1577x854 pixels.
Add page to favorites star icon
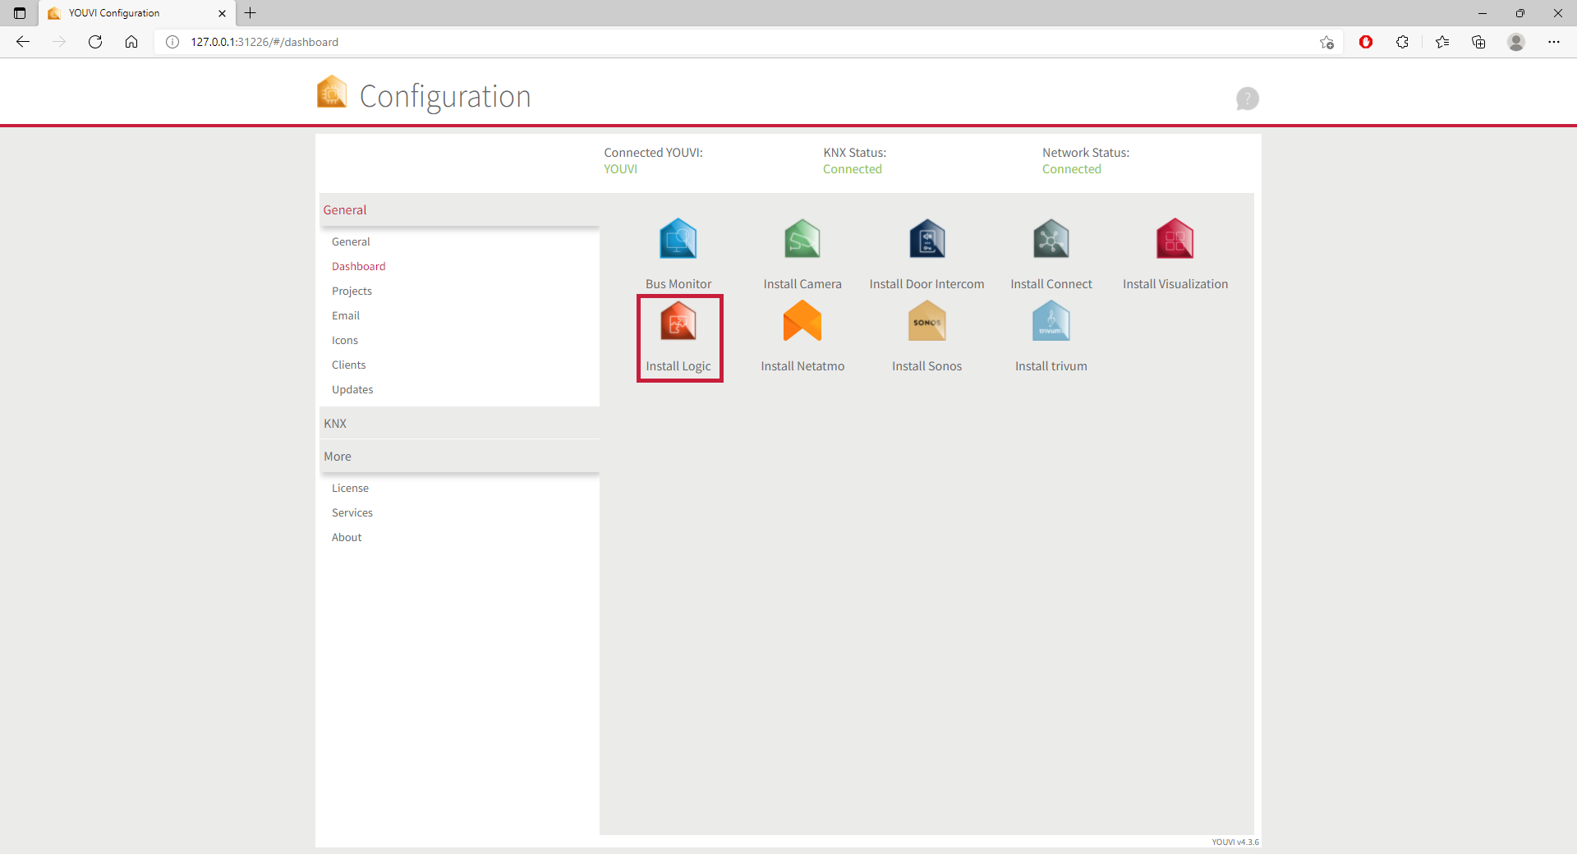pyautogui.click(x=1326, y=42)
